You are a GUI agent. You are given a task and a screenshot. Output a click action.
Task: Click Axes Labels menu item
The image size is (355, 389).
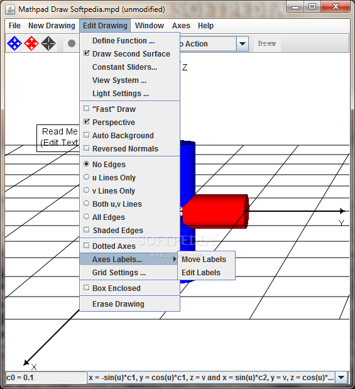(x=129, y=259)
